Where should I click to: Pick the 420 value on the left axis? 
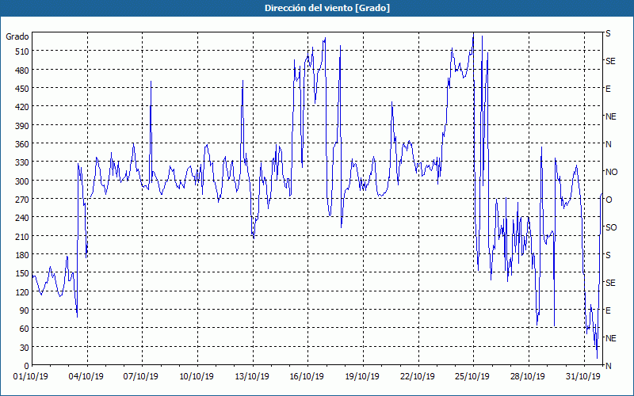pyautogui.click(x=21, y=107)
